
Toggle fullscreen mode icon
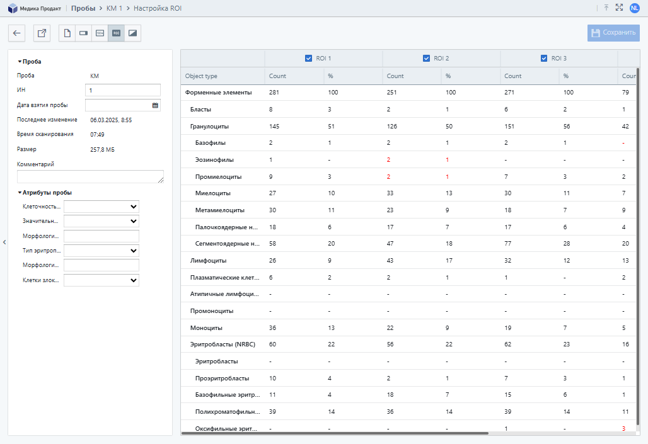point(619,8)
